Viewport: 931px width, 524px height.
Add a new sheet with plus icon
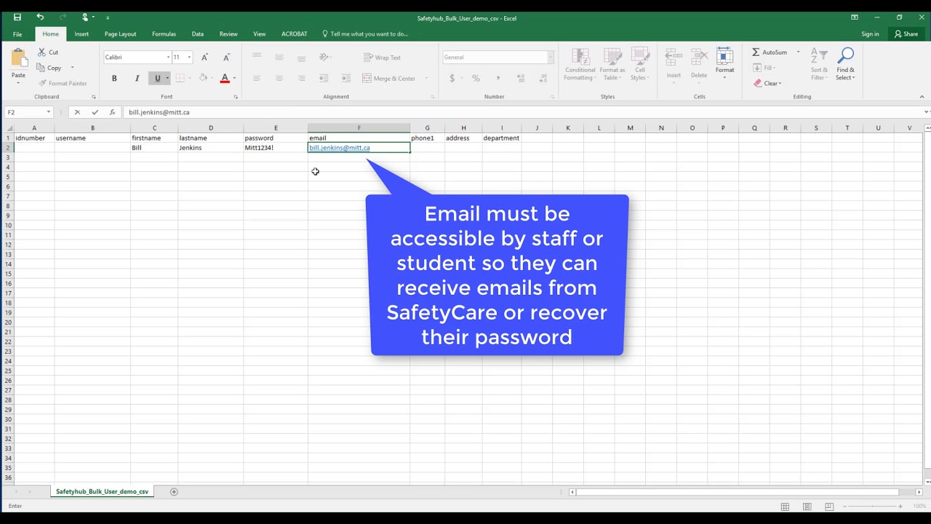coord(174,492)
